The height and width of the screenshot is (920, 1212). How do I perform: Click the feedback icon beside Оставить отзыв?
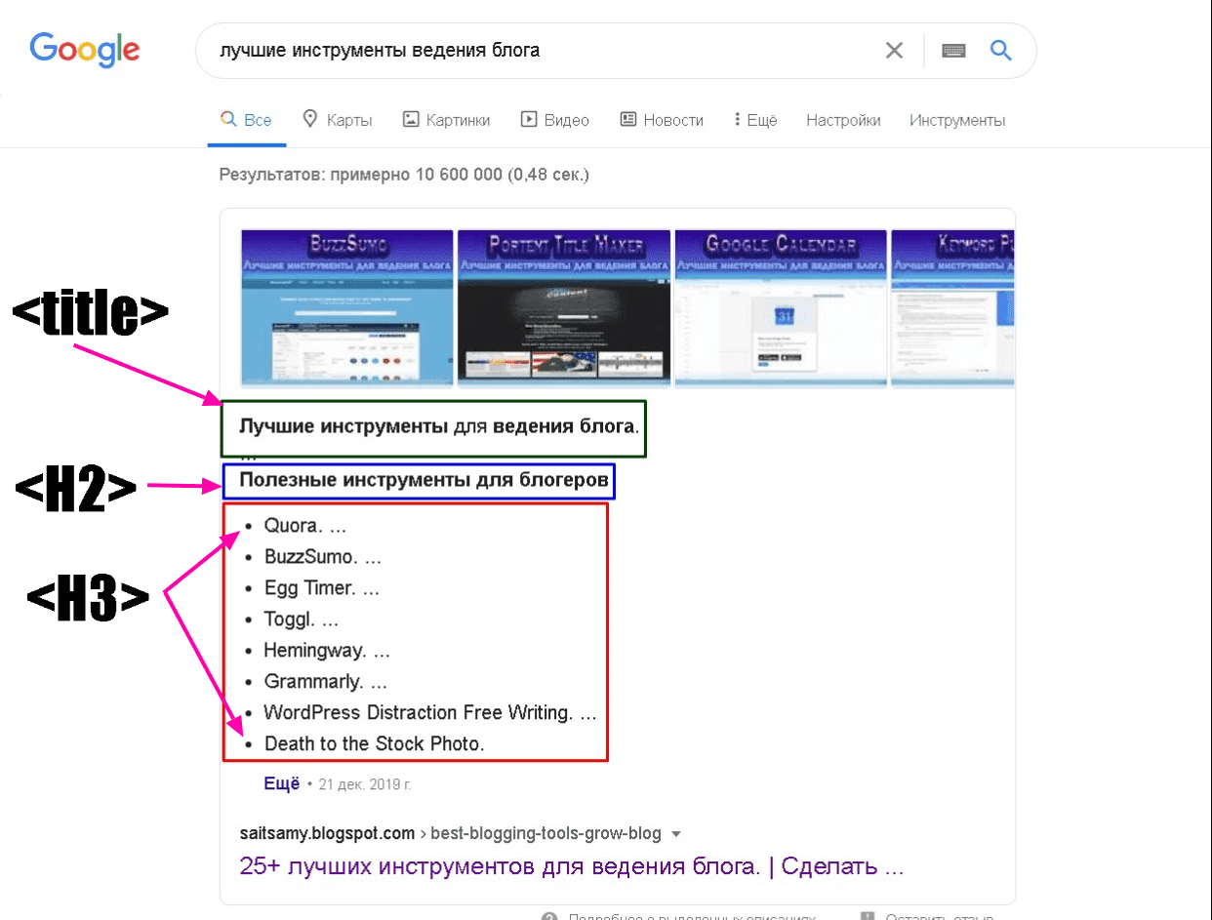click(867, 915)
